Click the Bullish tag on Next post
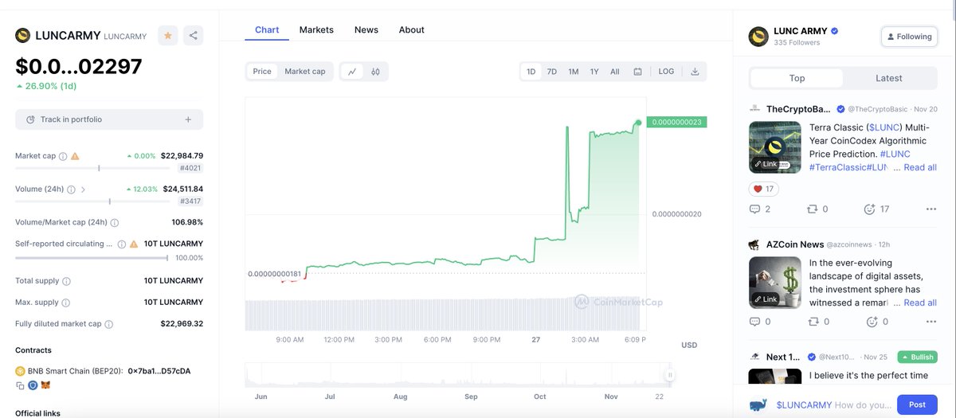Screen dimensions: 956x418 coord(917,357)
